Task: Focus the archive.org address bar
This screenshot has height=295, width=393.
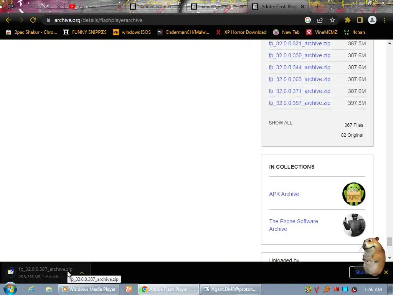Action: tap(173, 20)
